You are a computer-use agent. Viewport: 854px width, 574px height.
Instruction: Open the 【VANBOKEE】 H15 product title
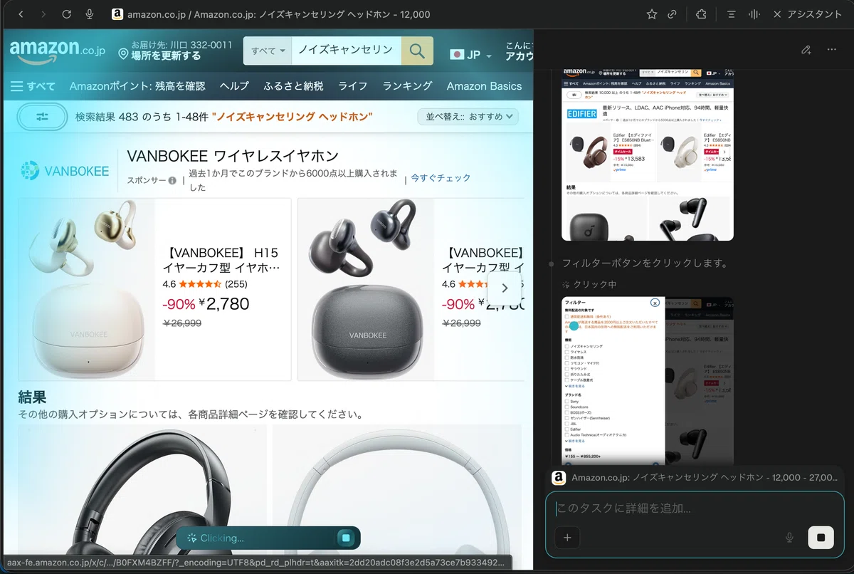[222, 260]
